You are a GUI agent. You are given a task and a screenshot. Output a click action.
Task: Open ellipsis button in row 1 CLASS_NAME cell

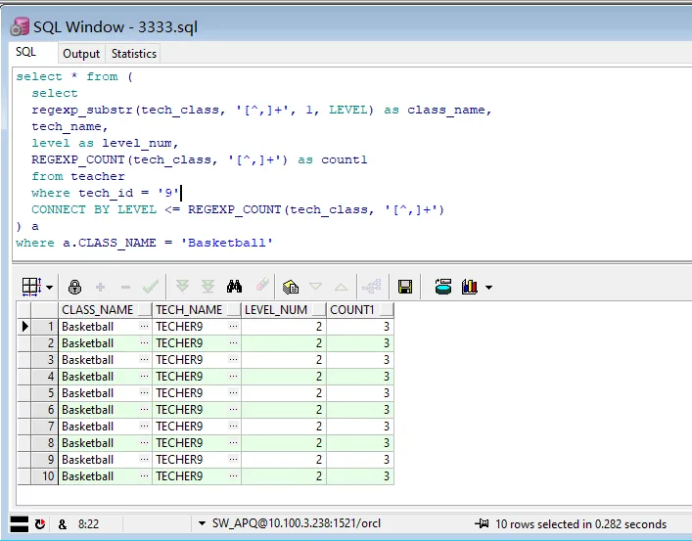pyautogui.click(x=144, y=327)
